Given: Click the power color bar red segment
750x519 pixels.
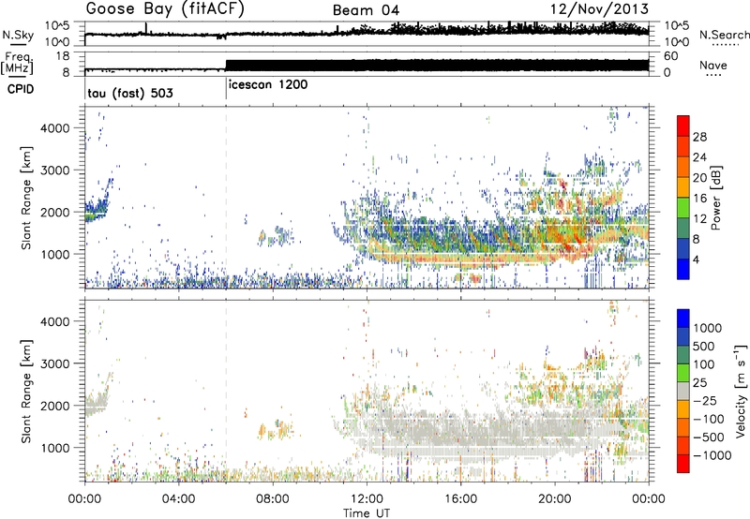Looking at the screenshot, I should click(x=683, y=126).
